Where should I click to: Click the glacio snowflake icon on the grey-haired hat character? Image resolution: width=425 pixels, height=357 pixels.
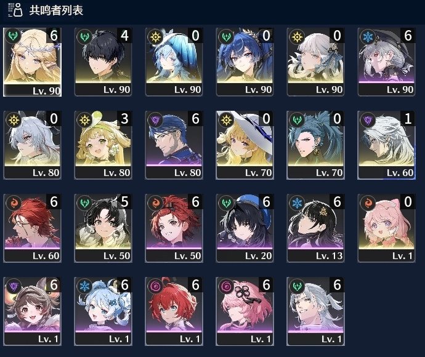tap(368, 36)
